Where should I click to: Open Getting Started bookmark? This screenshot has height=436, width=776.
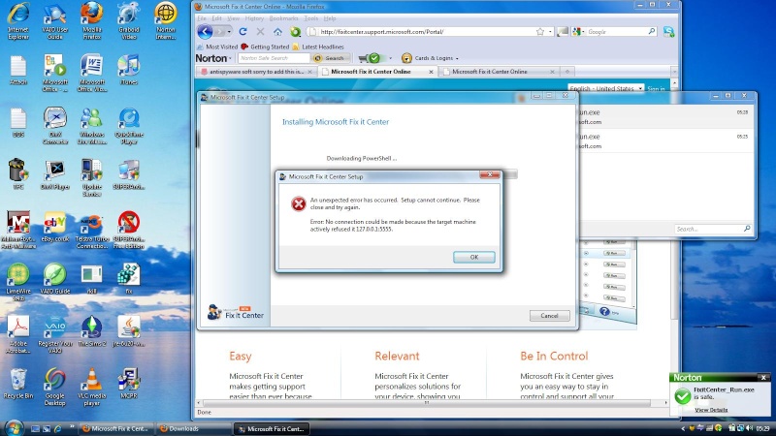click(265, 47)
